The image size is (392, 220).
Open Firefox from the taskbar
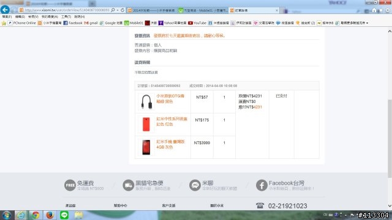point(50,215)
